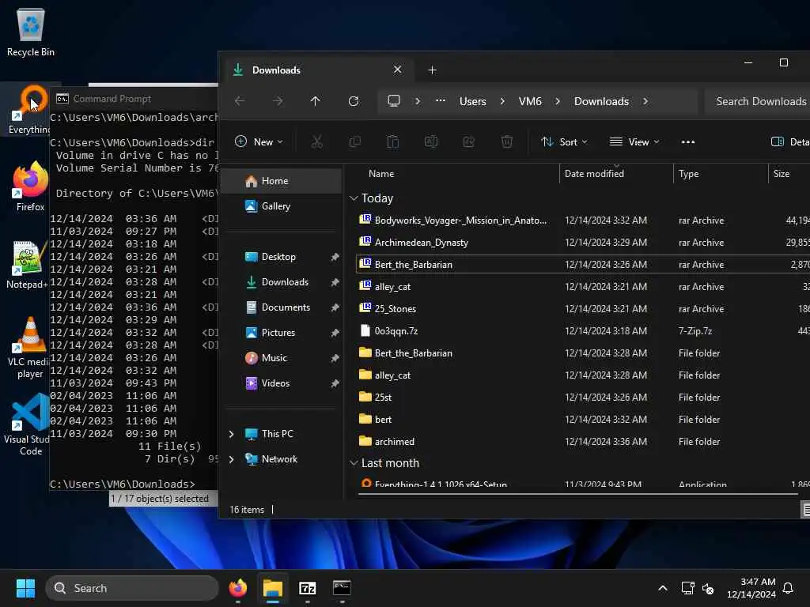The width and height of the screenshot is (810, 607).
Task: Unpin Downloads from quick access
Action: tap(335, 282)
